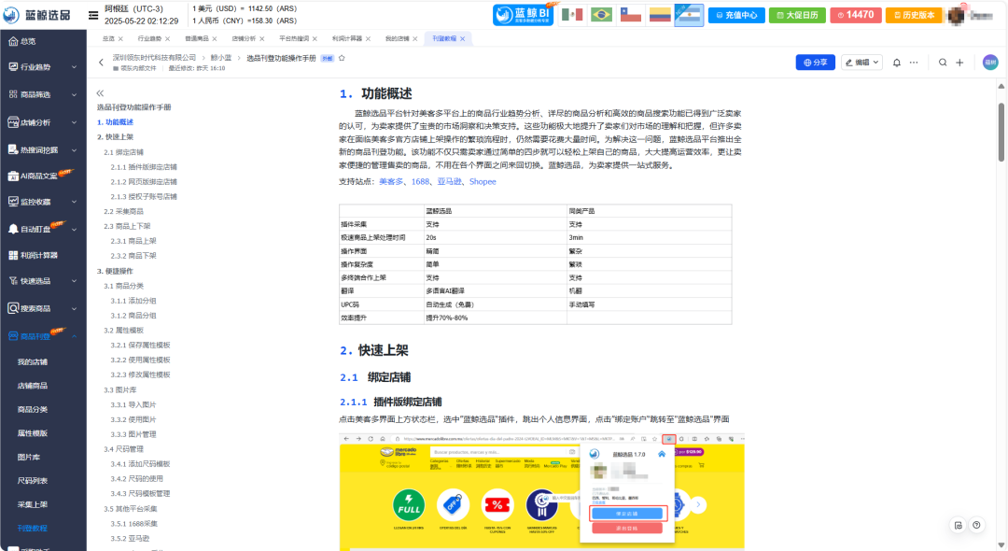Screen dimensions: 1008x551
Task: Click the 1688 supported-site link
Action: (x=420, y=182)
